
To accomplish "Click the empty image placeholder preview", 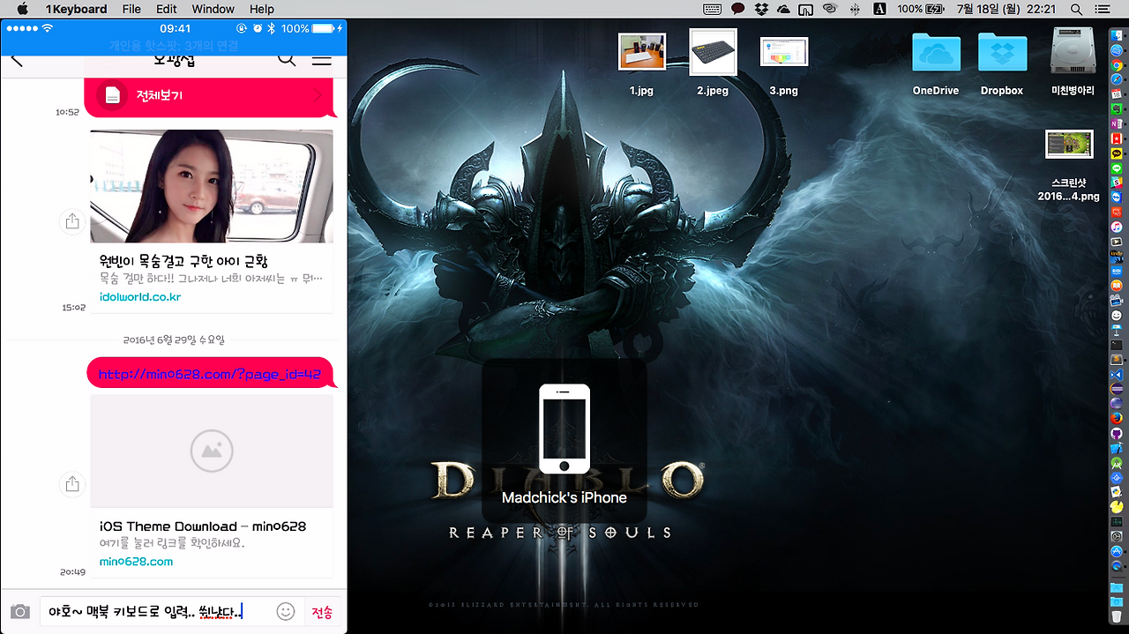I will point(212,451).
